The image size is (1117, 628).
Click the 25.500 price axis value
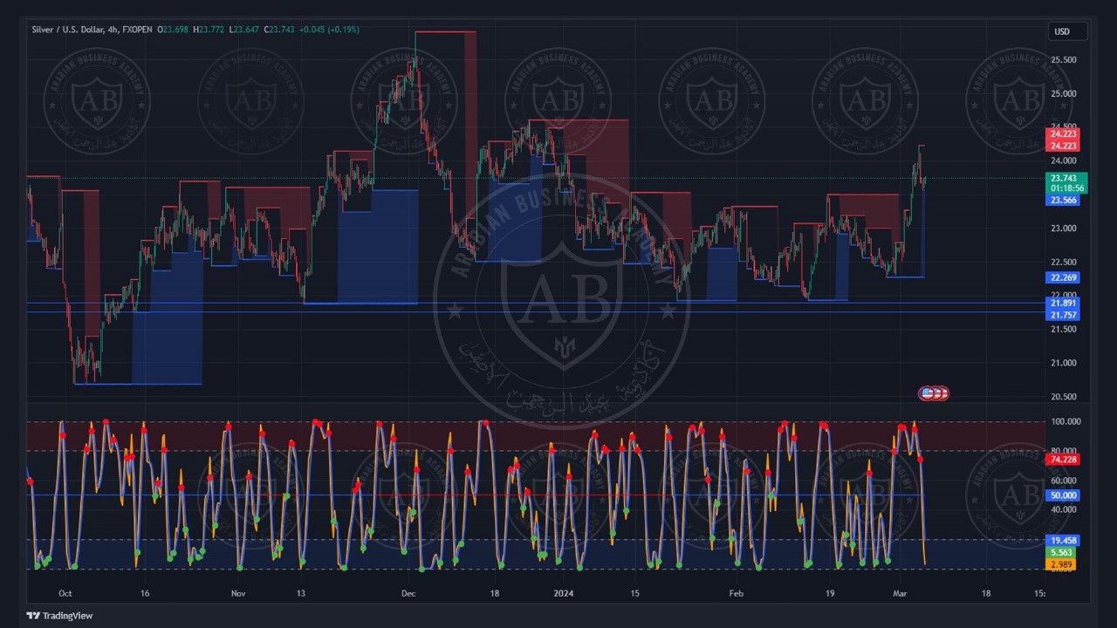pos(1063,60)
